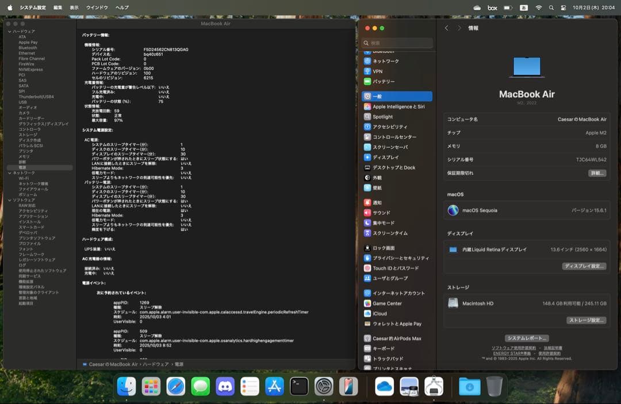This screenshot has width=621, height=404.
Task: Collapse the ネットワーク tree section
Action: pyautogui.click(x=10, y=172)
